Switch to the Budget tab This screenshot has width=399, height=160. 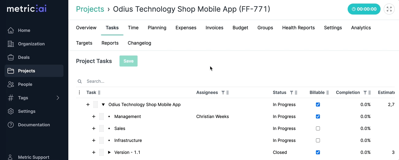240,28
